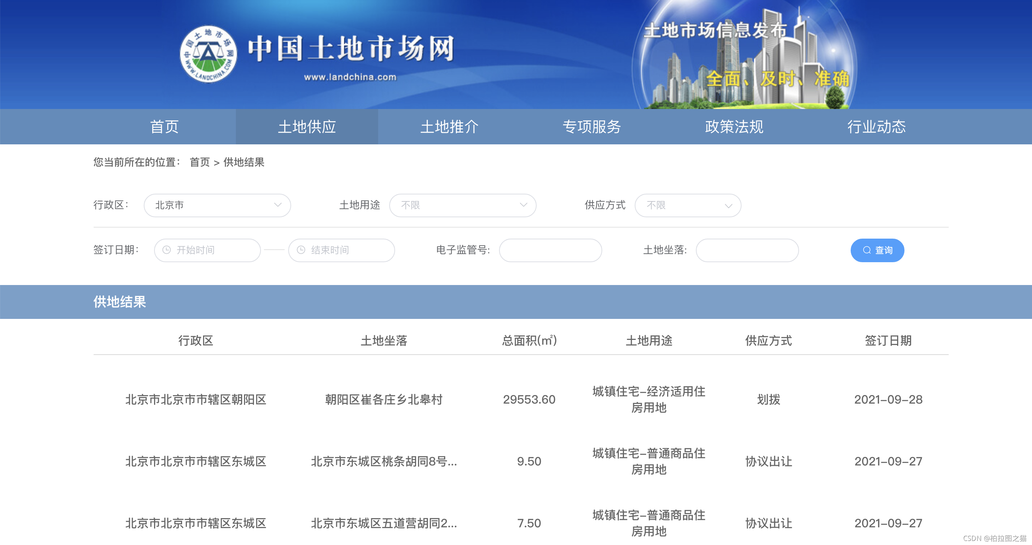Click the magnifier icon inside 查询 button

(x=866, y=250)
